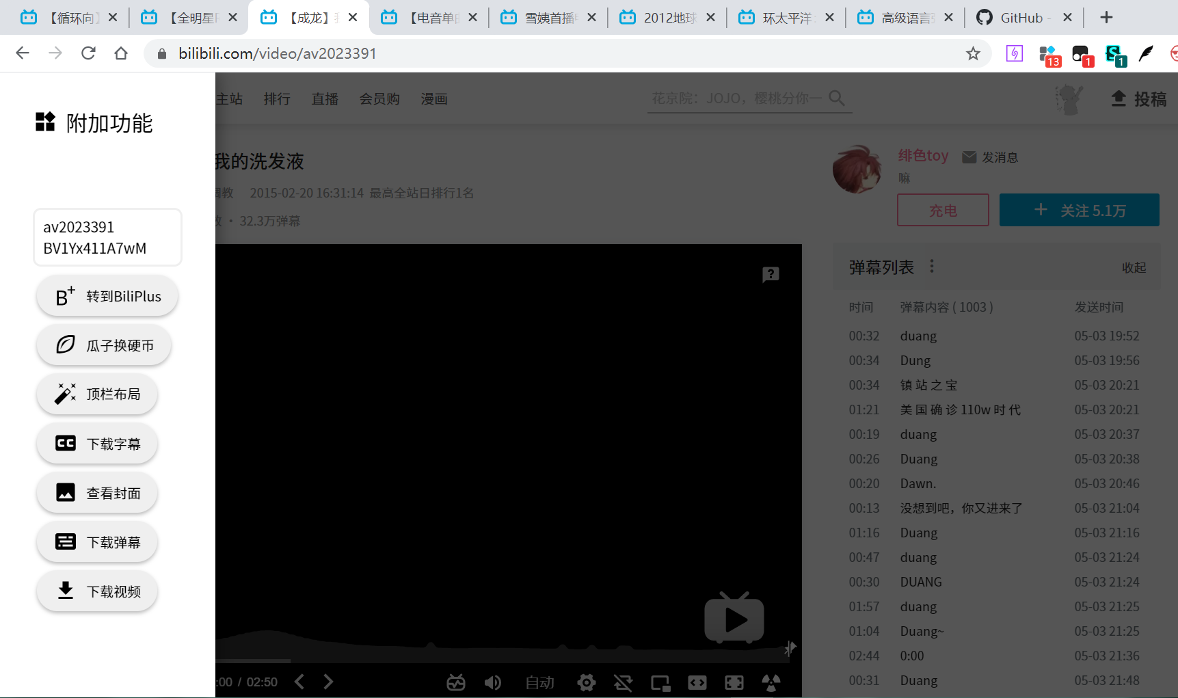Open the 自动 quality dropdown
1178x698 pixels.
click(539, 682)
